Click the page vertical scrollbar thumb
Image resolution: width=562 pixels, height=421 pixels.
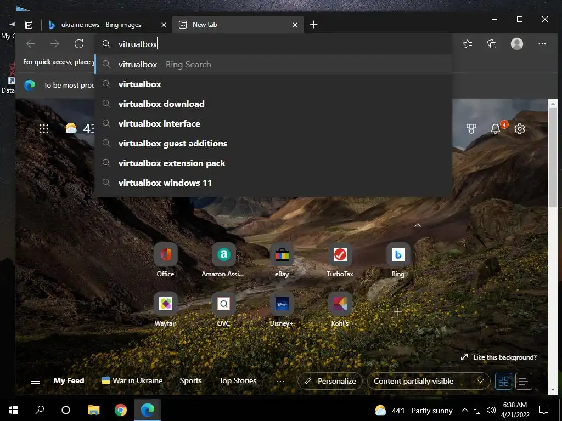tap(553, 157)
